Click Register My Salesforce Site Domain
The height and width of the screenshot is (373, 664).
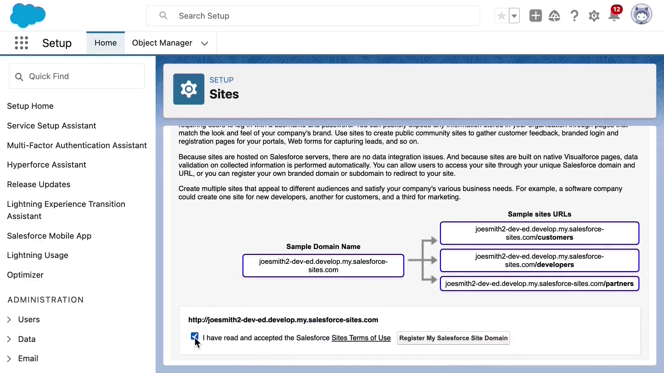coord(453,338)
